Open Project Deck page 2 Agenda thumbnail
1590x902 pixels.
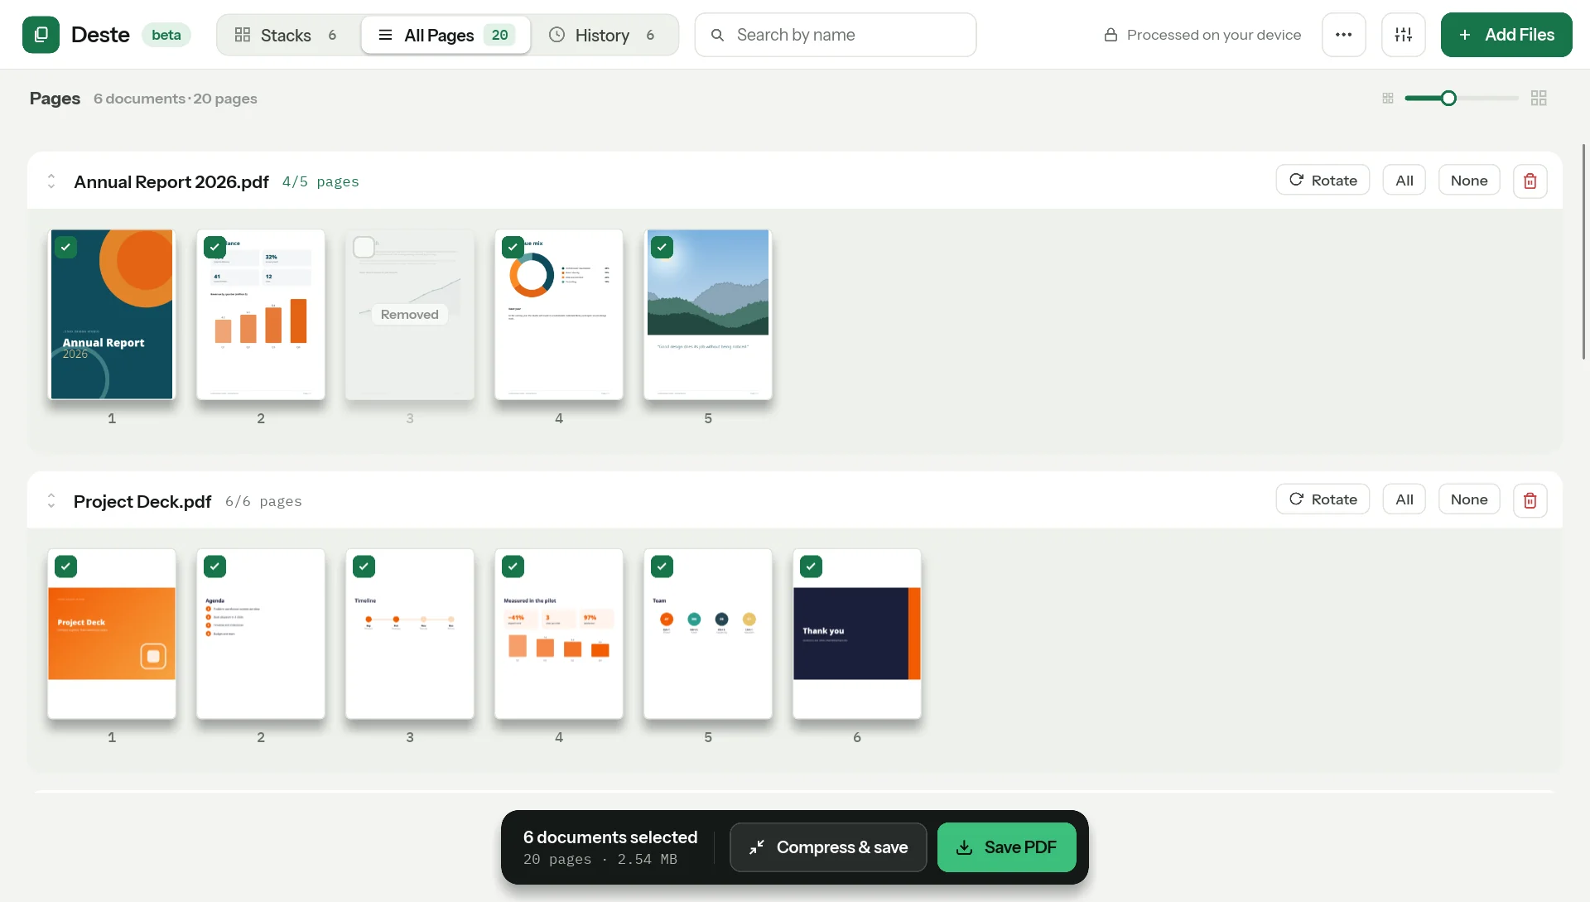[261, 634]
